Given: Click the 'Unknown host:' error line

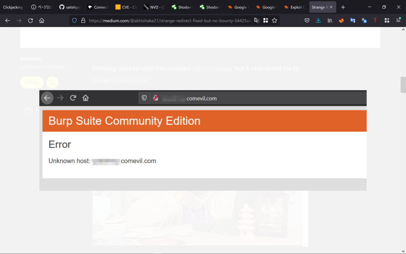Looking at the screenshot, I should pyautogui.click(x=102, y=161).
